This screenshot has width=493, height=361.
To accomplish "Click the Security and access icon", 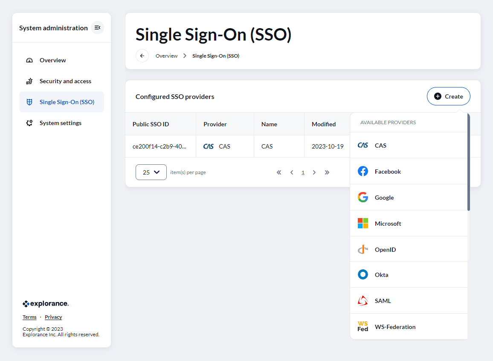I will [29, 81].
